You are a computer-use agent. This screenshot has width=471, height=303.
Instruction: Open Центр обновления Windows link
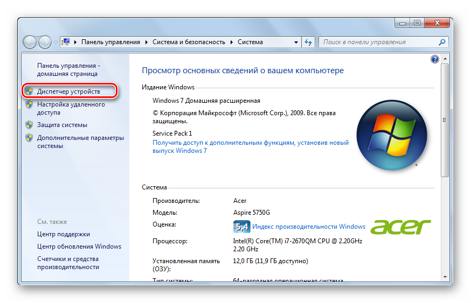(79, 246)
